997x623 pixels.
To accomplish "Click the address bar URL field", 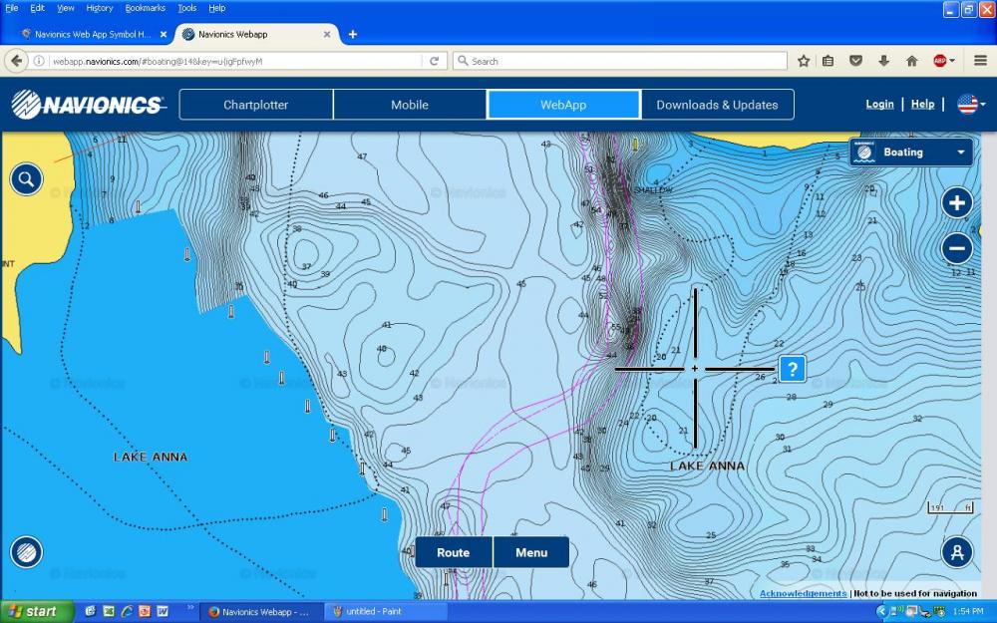I will point(235,61).
